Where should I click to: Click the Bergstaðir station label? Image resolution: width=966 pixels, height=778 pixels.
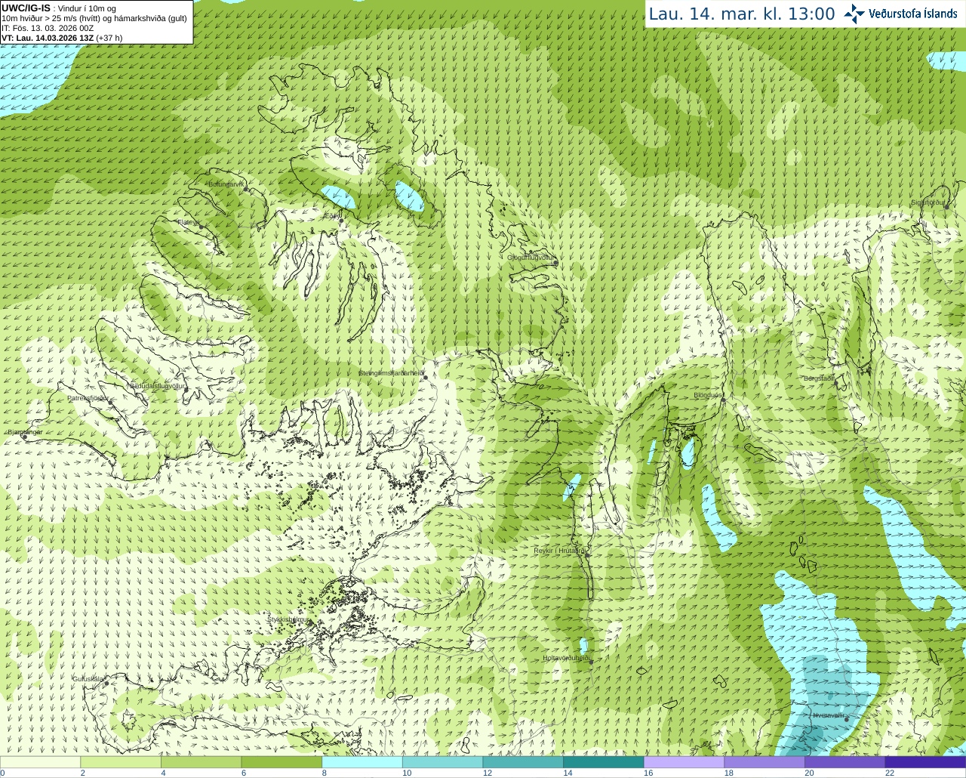(819, 378)
